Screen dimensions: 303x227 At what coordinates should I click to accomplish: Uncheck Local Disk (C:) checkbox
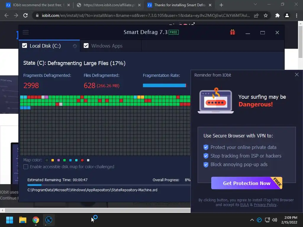pos(25,46)
